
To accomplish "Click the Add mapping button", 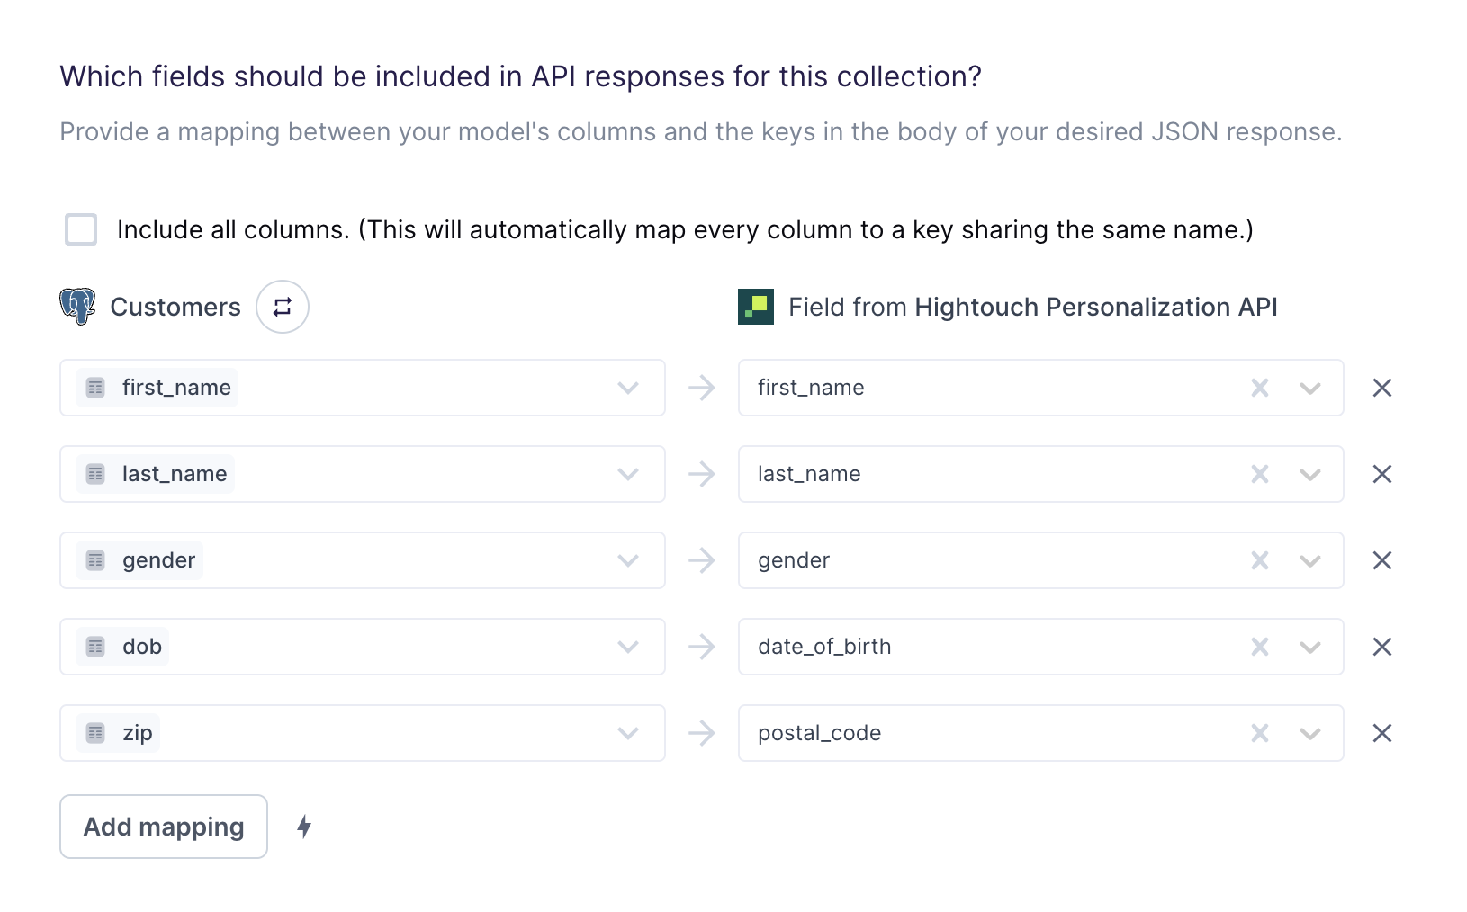I will tap(163, 826).
